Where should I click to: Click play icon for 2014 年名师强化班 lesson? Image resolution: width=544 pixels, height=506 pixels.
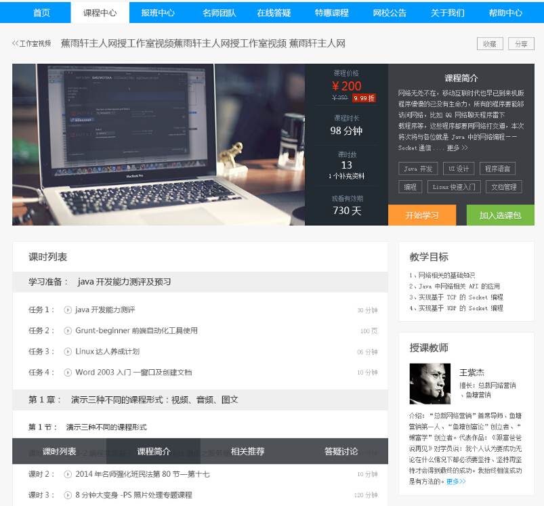click(x=68, y=474)
